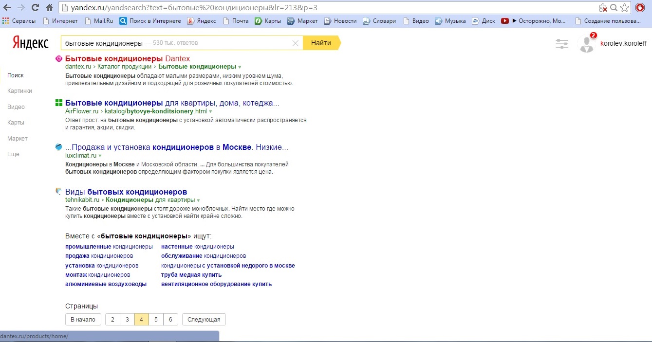652x342 pixels.
Task: Clear the search query with X icon
Action: pyautogui.click(x=295, y=43)
